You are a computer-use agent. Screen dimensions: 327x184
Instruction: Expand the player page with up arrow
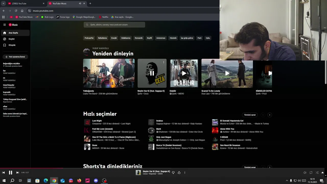(322, 172)
